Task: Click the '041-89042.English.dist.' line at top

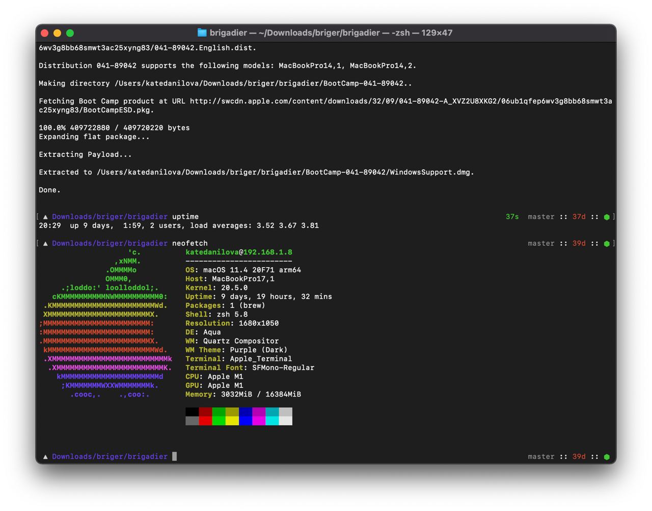Action: pos(148,48)
